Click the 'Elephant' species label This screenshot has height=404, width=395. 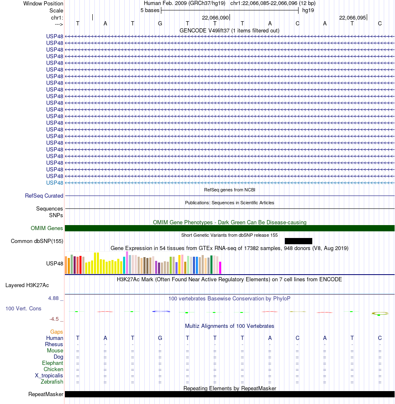pyautogui.click(x=52, y=363)
